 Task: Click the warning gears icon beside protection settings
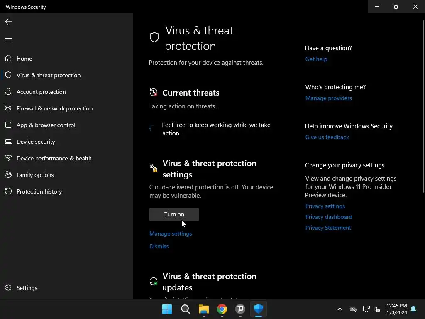[x=154, y=168]
